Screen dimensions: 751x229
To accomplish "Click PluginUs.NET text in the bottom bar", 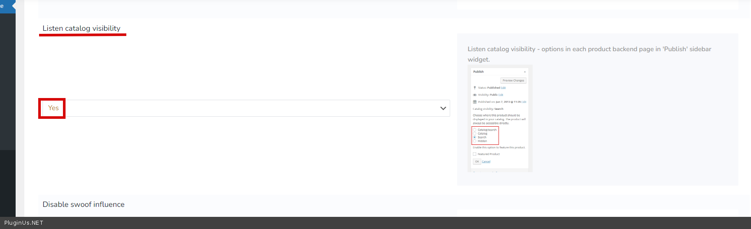I will [24, 223].
